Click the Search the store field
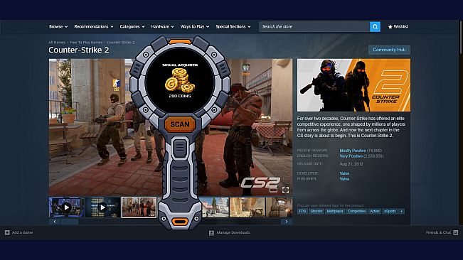 tap(314, 26)
